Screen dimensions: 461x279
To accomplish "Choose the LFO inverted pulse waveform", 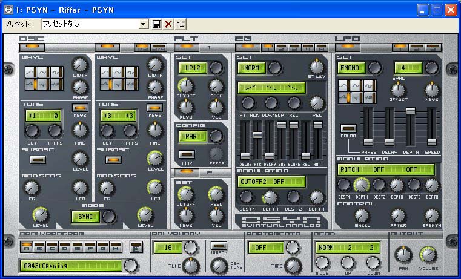I will 357,97.
